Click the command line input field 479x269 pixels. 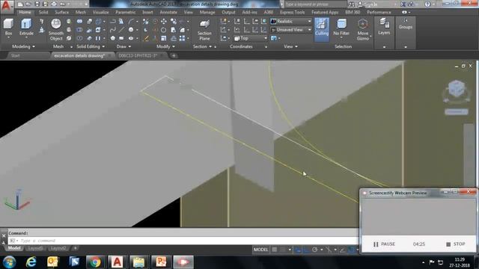coord(183,241)
